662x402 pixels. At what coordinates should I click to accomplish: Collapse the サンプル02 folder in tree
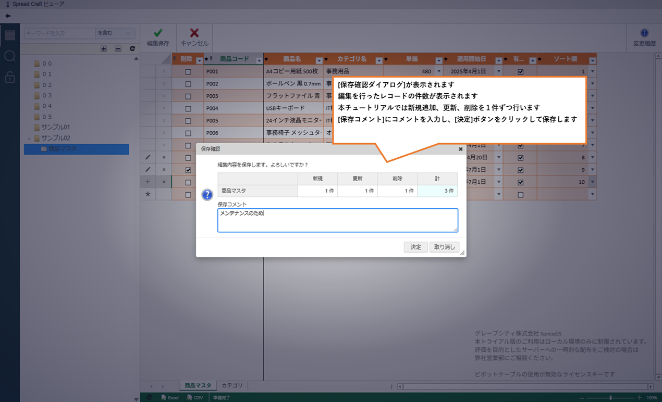(x=30, y=139)
